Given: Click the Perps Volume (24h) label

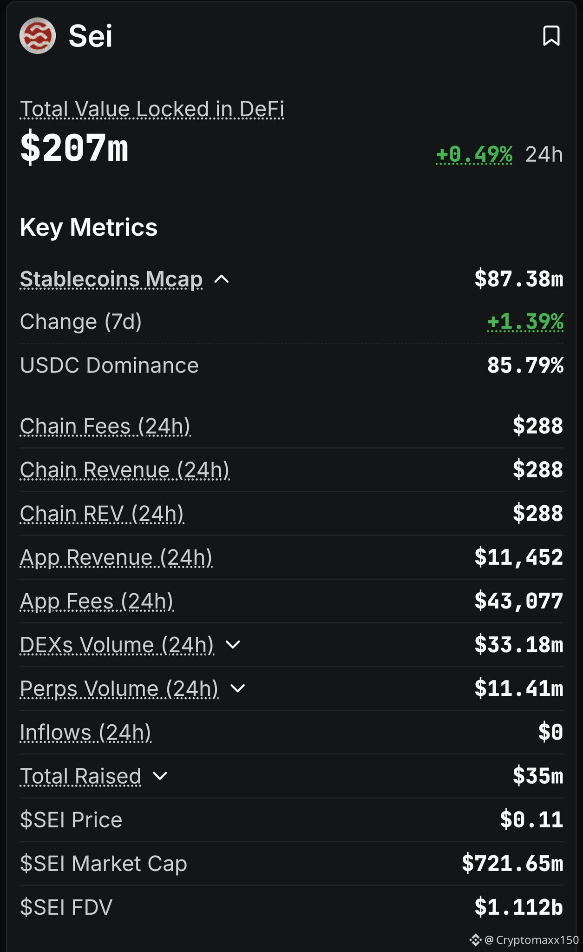Looking at the screenshot, I should pyautogui.click(x=119, y=688).
